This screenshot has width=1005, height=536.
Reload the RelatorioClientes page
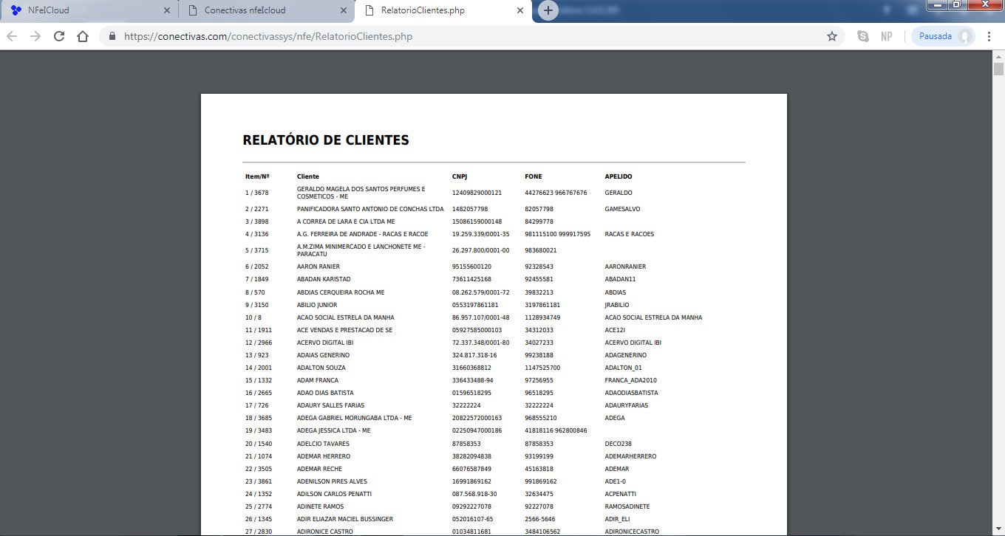(59, 36)
